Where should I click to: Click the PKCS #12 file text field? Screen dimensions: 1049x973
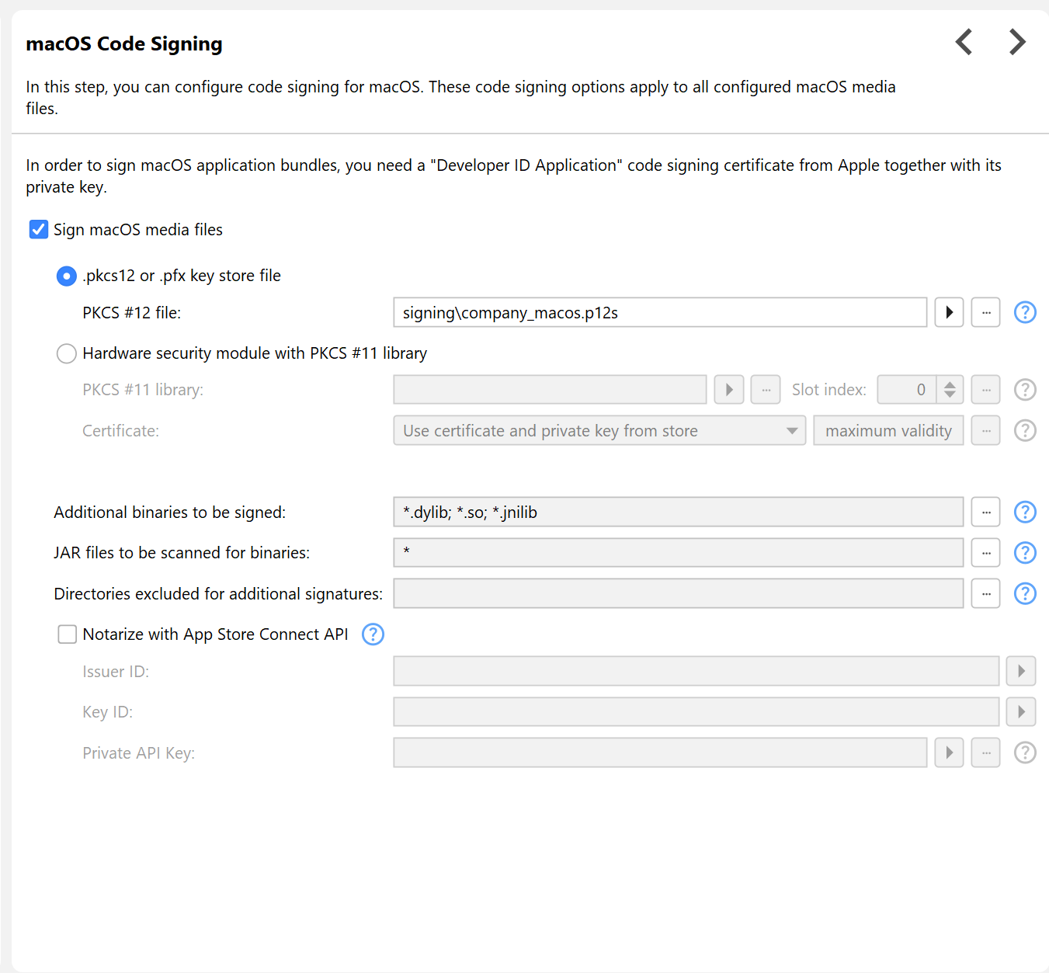coord(660,312)
